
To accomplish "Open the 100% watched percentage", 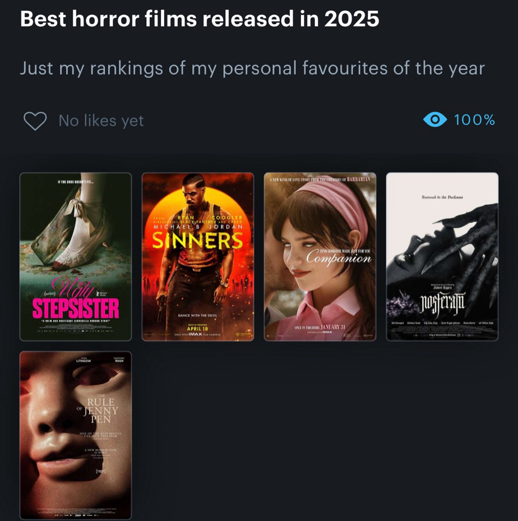I will 474,120.
